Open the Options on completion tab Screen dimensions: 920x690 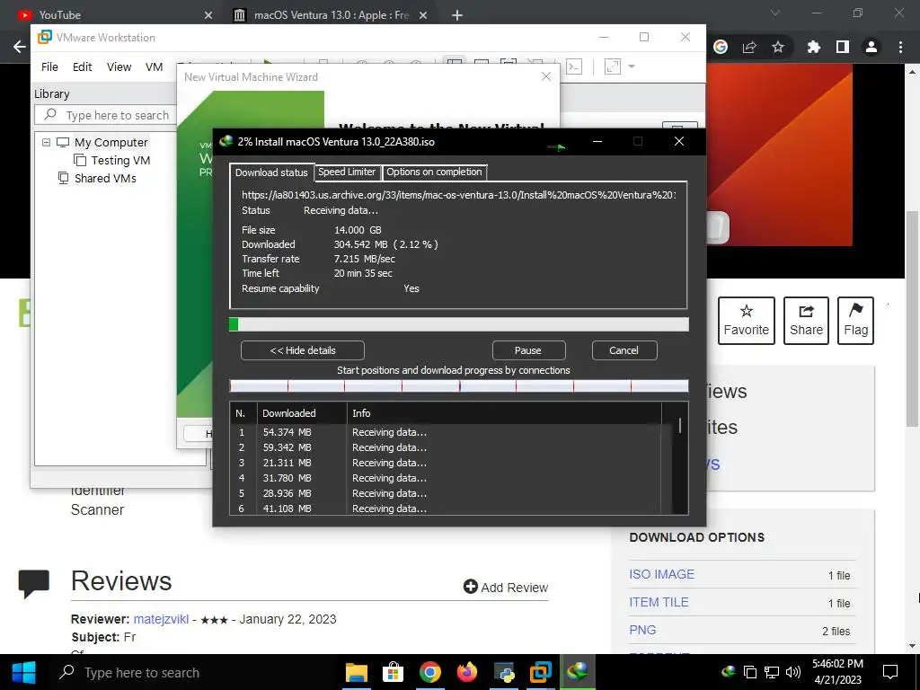(434, 172)
